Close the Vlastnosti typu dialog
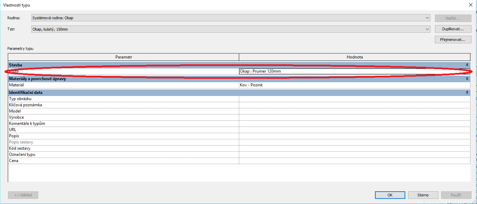Image resolution: width=477 pixels, height=204 pixels. click(x=470, y=4)
